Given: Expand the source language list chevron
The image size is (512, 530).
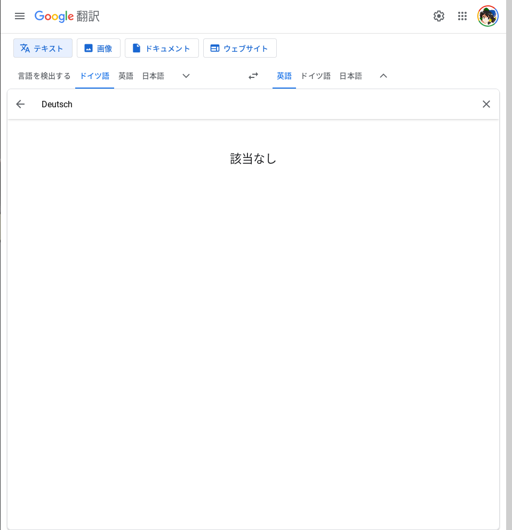Looking at the screenshot, I should point(186,76).
